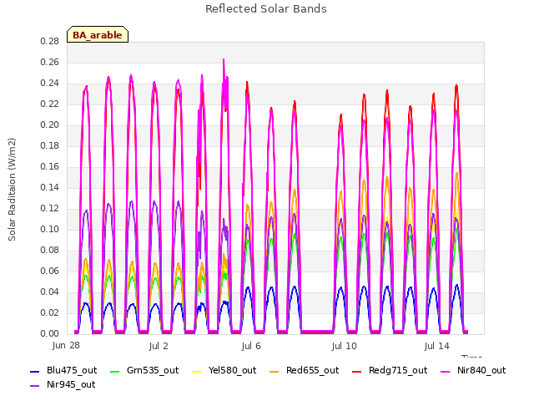
Task: Click the Jul 2 x-axis label
Action: (159, 346)
